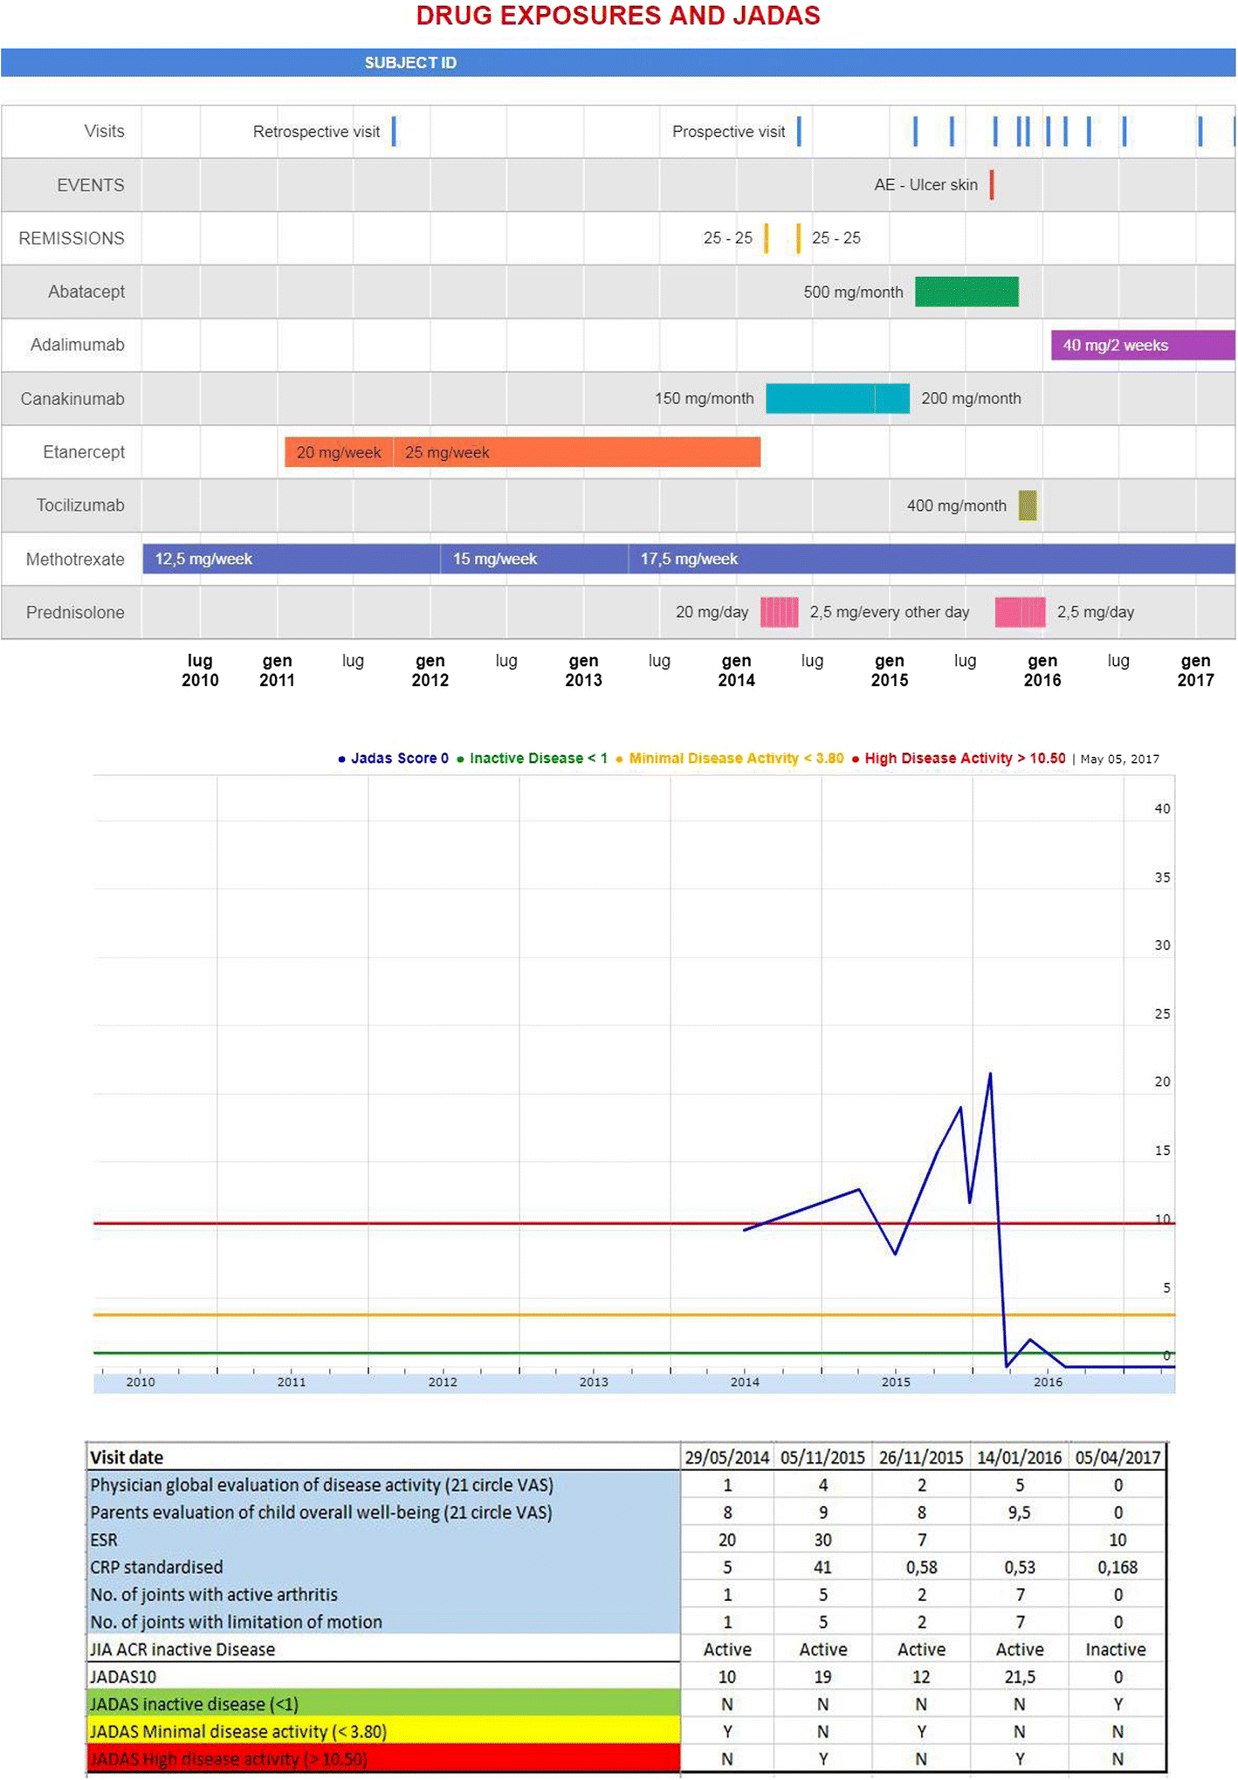Click the 'gen 2014' timeline axis label

click(x=736, y=670)
